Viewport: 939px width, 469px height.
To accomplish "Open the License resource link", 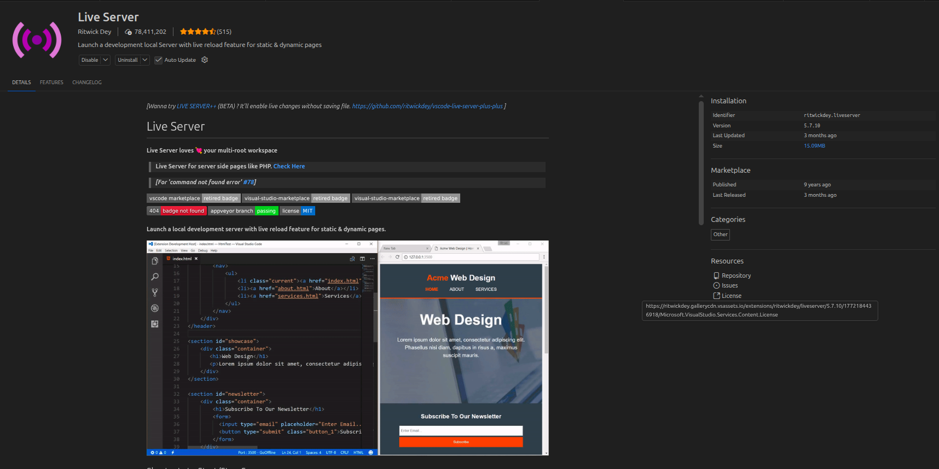I will [x=727, y=296].
